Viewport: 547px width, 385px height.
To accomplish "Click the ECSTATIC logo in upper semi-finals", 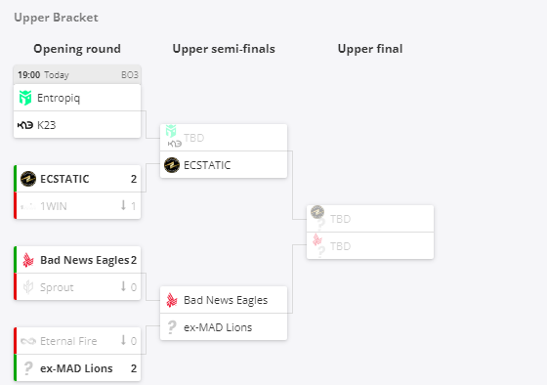I will [x=172, y=165].
